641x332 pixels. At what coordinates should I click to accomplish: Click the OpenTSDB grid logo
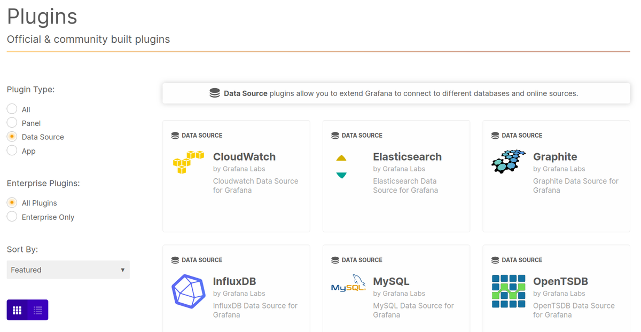tap(509, 291)
